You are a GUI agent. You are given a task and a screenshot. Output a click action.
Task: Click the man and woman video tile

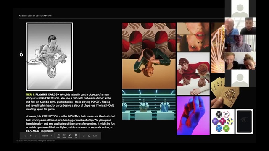(x=240, y=61)
